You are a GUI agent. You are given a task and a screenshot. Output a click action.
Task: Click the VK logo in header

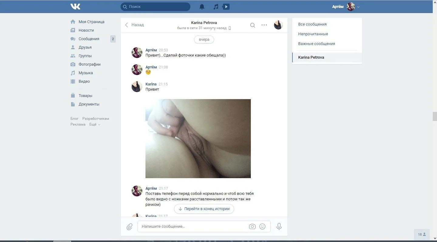pos(75,6)
